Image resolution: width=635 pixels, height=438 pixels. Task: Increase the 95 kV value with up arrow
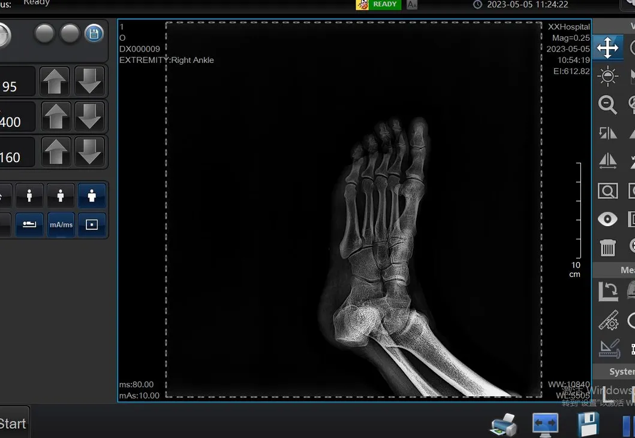tap(55, 81)
